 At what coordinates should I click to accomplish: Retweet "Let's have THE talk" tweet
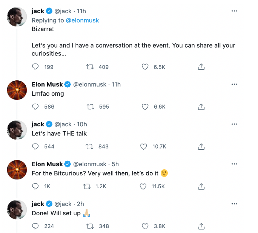pos(90,146)
